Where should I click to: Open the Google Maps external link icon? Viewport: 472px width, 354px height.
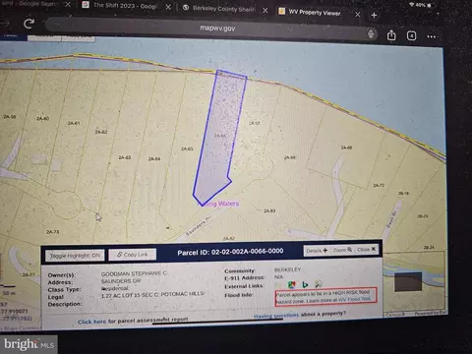[x=291, y=284]
